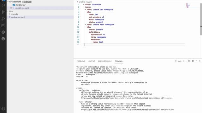Open the Run and Debug view
This screenshot has width=202, height=113.
[x=3, y=19]
